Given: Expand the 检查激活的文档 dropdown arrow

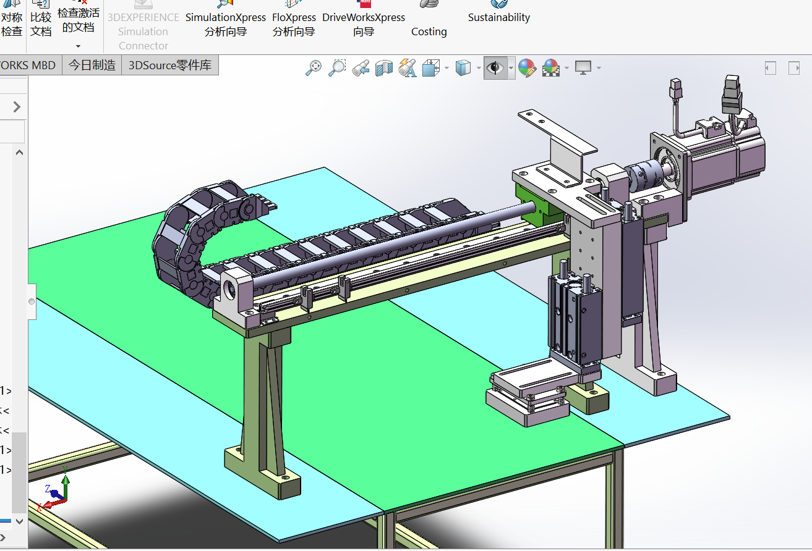Looking at the screenshot, I should pyautogui.click(x=78, y=46).
